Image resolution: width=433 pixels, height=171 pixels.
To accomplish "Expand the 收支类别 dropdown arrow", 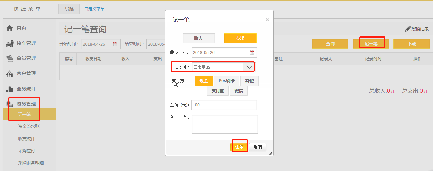I will [x=249, y=67].
